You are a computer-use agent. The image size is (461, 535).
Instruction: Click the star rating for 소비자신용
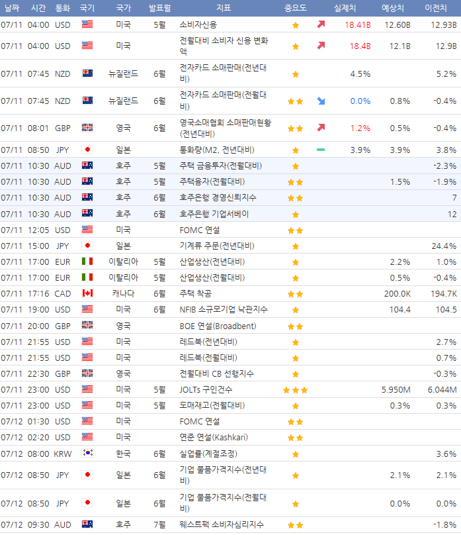[x=296, y=25]
